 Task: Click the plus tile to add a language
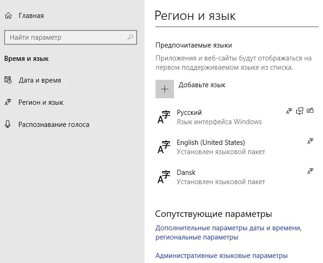[x=165, y=89]
